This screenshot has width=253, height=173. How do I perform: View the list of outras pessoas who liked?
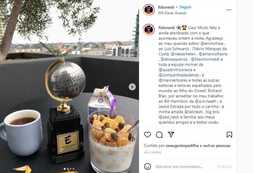point(217,146)
